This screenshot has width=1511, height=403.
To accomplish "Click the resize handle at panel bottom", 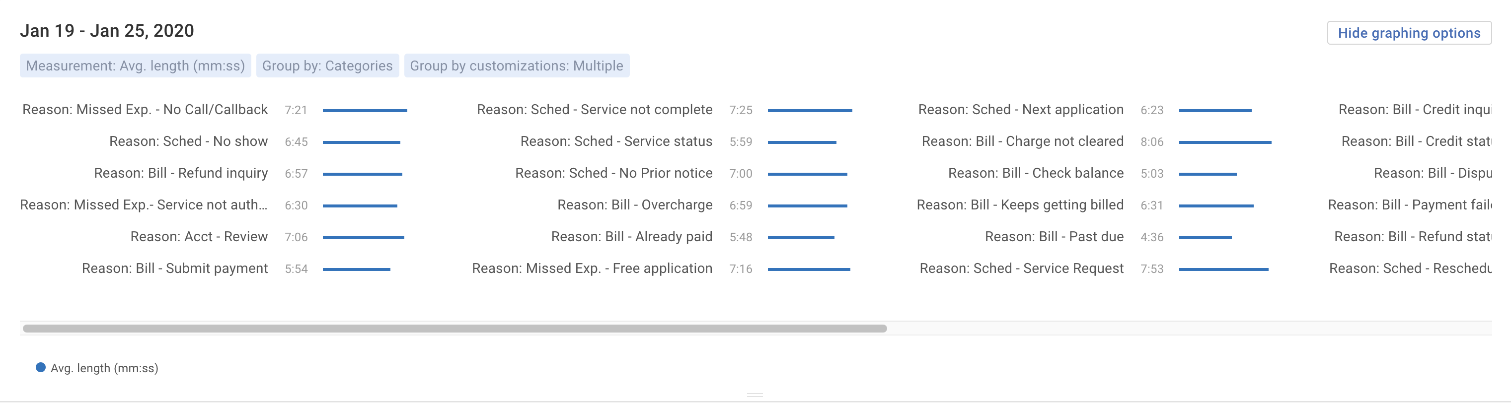I will tap(755, 396).
